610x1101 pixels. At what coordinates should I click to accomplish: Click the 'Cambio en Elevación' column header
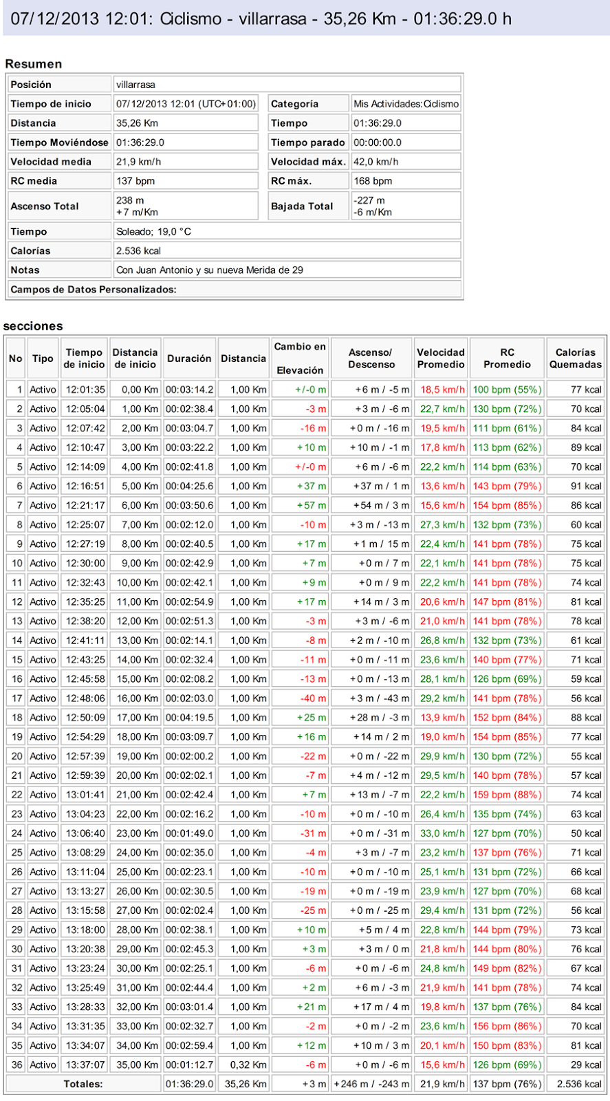pos(300,359)
